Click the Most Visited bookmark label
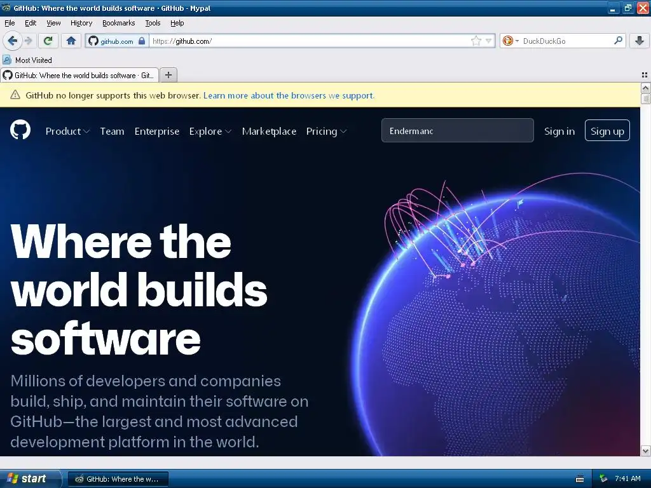 (34, 60)
